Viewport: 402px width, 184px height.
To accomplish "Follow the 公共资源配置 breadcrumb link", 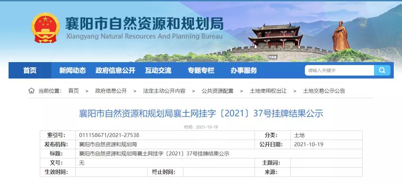I will click(x=217, y=91).
